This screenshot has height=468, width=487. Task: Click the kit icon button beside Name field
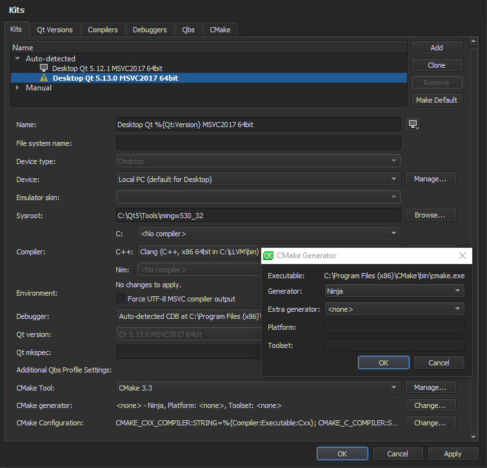pyautogui.click(x=413, y=124)
